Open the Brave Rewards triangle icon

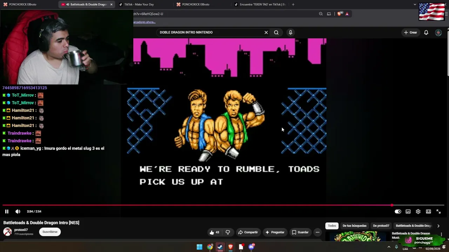click(x=347, y=14)
